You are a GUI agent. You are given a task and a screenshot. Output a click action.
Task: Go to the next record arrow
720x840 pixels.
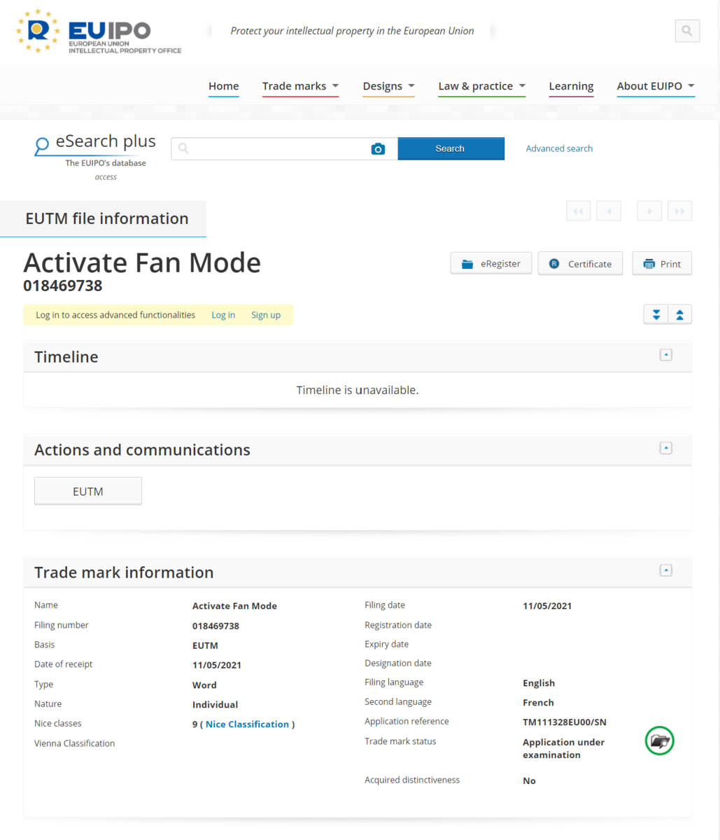(649, 211)
